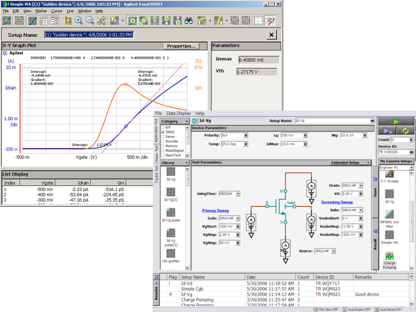The width and height of the screenshot is (416, 312).
Task: Click the binoculars search icon in toolbar
Action: coord(189,20)
